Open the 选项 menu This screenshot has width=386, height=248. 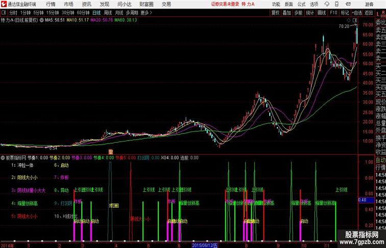point(314,4)
